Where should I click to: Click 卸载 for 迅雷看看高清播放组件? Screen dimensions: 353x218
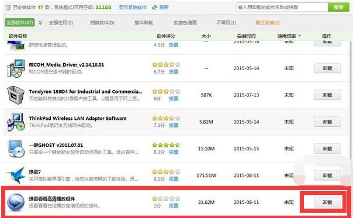coord(327,202)
